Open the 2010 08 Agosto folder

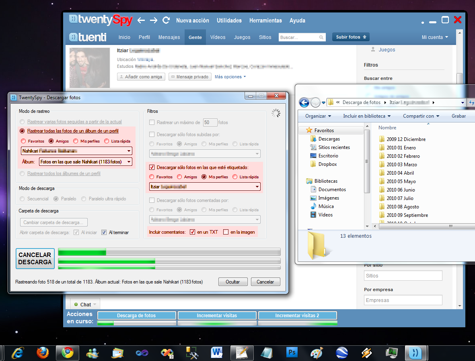[x=399, y=207]
